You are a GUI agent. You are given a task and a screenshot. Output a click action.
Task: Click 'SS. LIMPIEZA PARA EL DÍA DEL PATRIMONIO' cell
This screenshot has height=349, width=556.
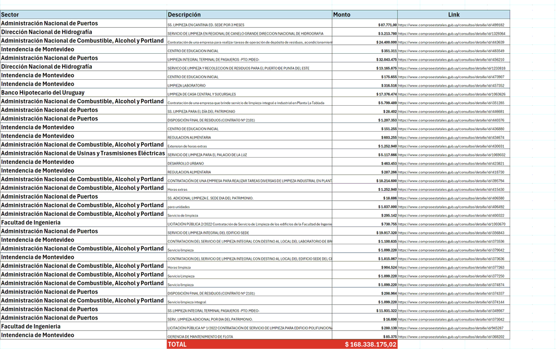click(x=250, y=110)
